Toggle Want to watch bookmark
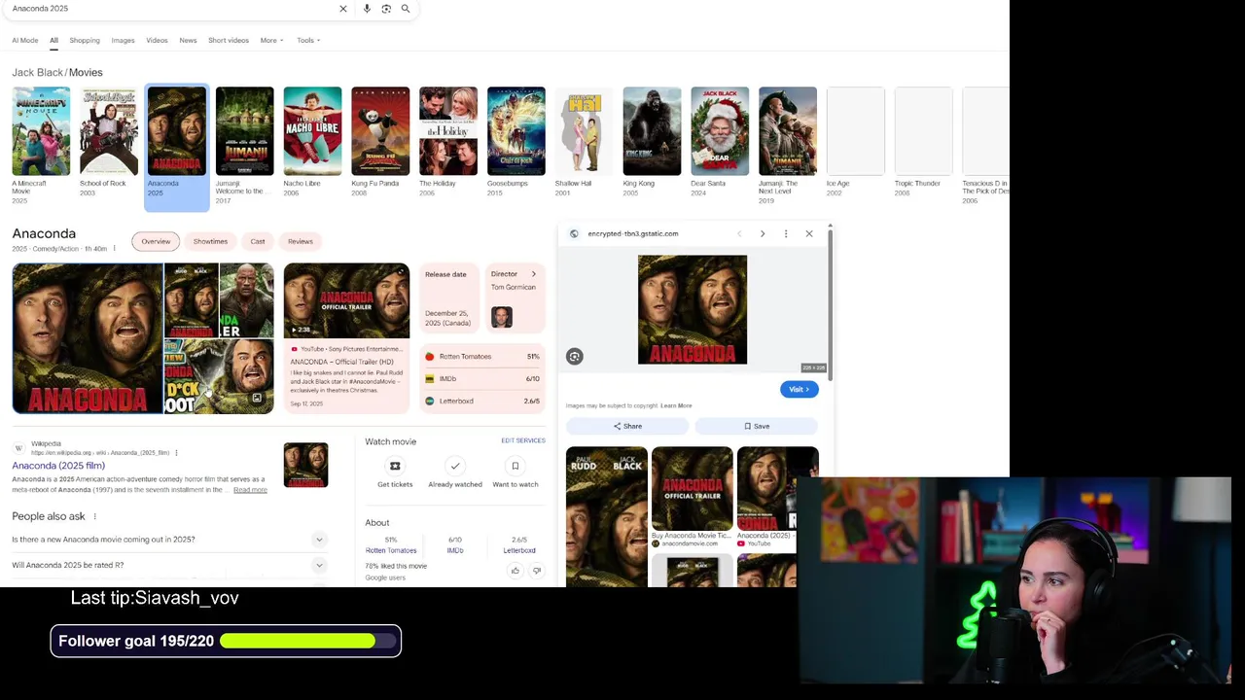 pyautogui.click(x=516, y=466)
